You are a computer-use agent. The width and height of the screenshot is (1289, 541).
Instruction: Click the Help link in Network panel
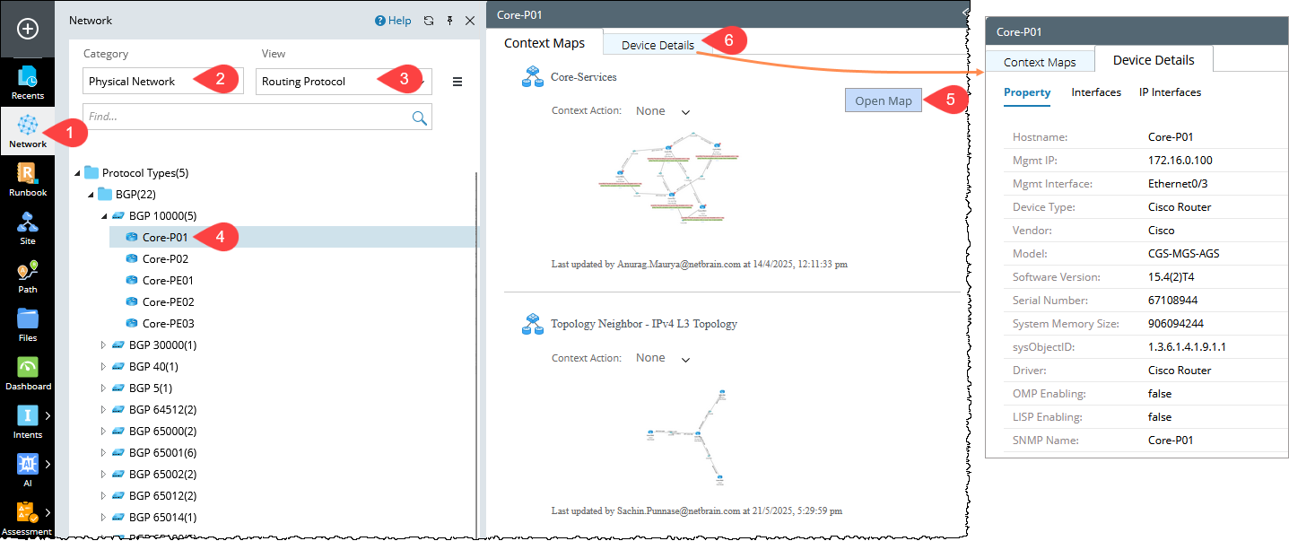point(393,21)
